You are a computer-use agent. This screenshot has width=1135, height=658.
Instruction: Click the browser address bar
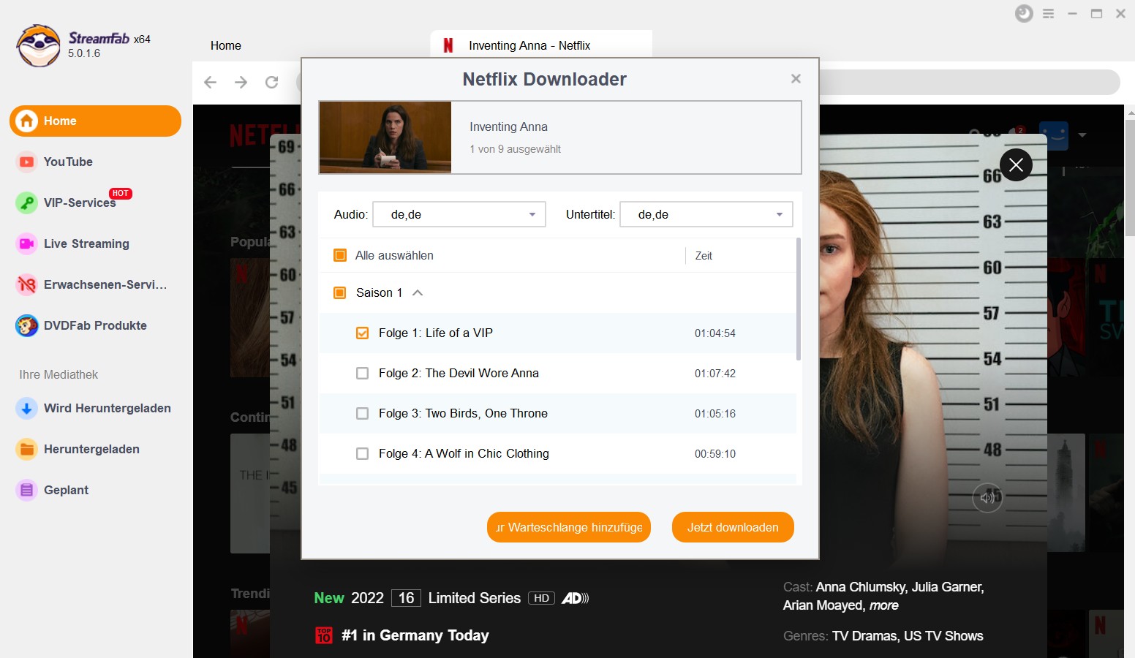point(969,82)
